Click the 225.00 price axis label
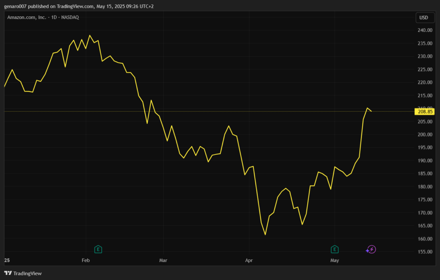This screenshot has height=280, width=440. 425,70
